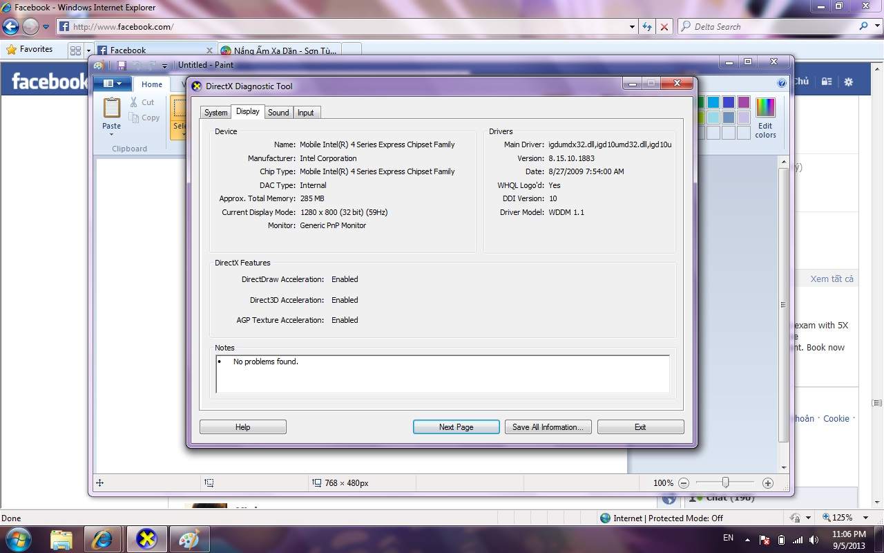This screenshot has width=884, height=553.
Task: Click the Paint Paste clipboard icon
Action: (x=111, y=108)
